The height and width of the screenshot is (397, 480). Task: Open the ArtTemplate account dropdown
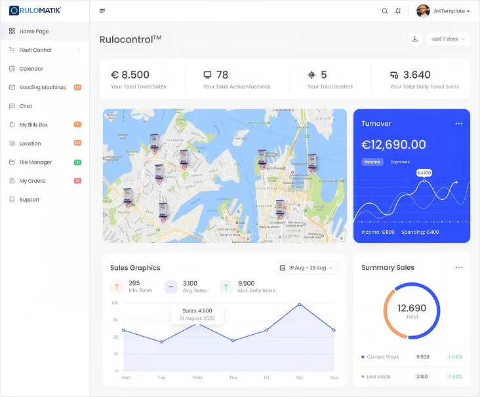point(452,11)
